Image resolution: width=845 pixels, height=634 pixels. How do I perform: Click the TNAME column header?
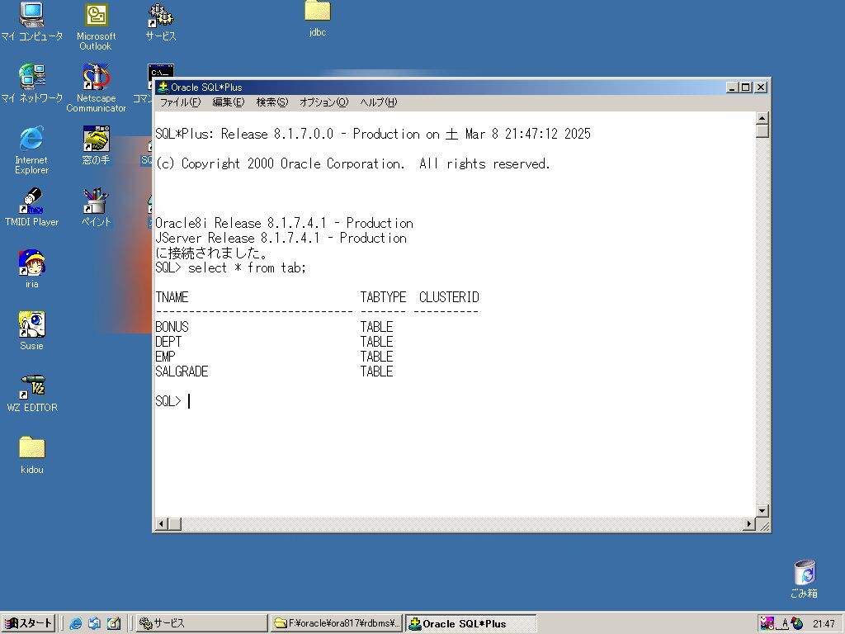click(172, 297)
